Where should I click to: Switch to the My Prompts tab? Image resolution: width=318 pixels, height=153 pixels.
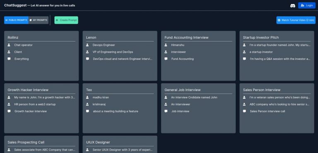pos(39,20)
